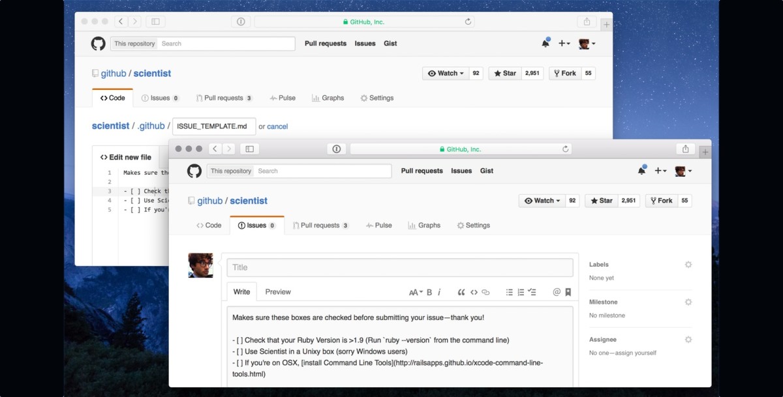Click GitHub octocat logo in back window

click(x=98, y=44)
